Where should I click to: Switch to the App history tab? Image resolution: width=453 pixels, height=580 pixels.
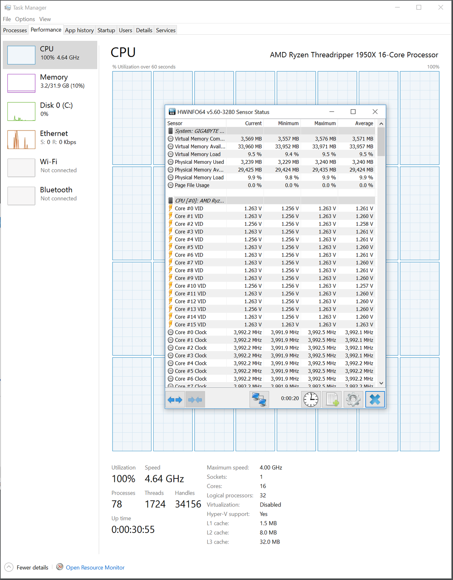(x=79, y=30)
